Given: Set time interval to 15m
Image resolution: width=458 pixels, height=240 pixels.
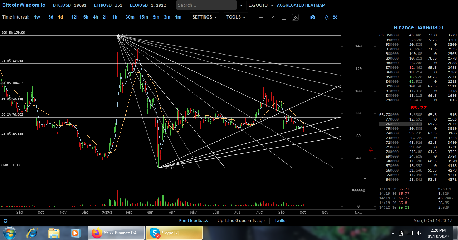Looking at the screenshot, I should (143, 17).
